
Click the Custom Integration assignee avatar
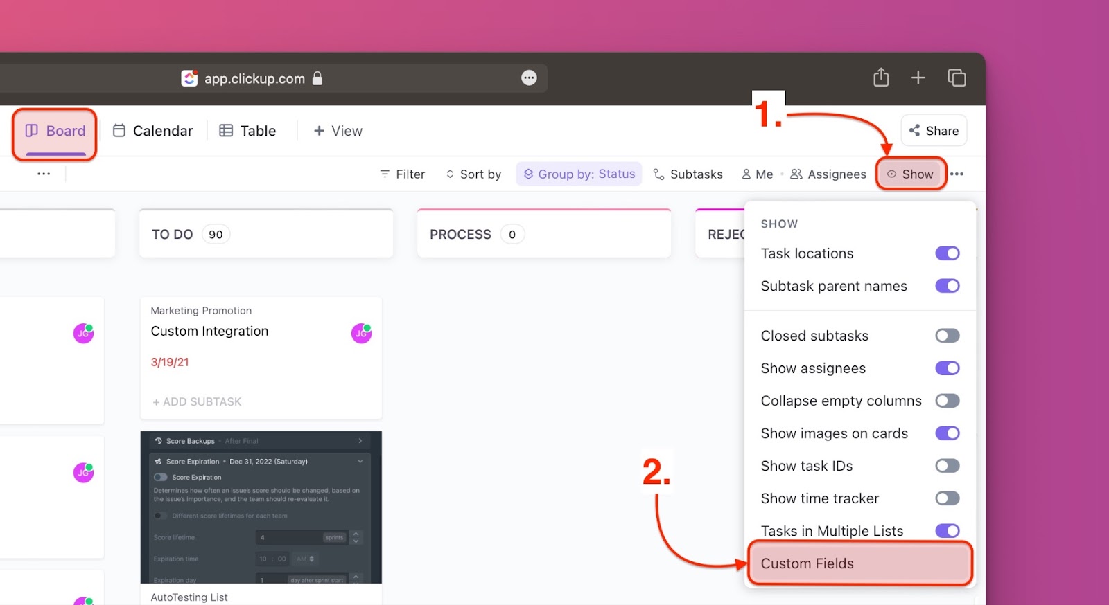tap(361, 334)
